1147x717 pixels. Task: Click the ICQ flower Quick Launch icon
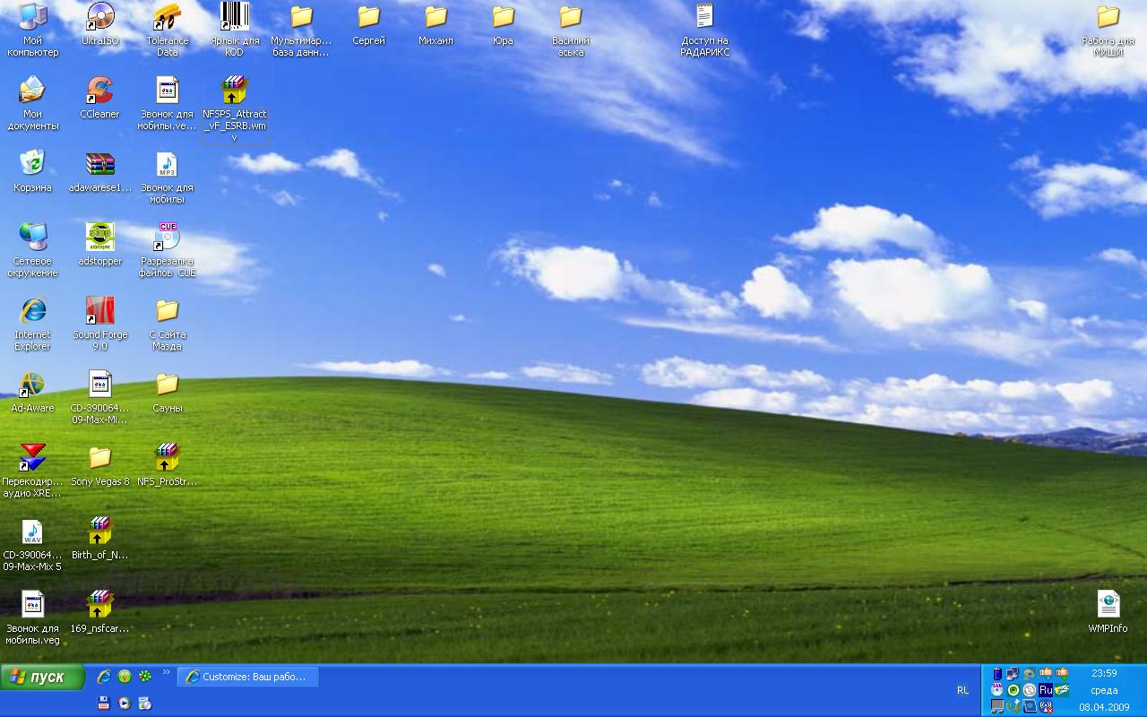pos(145,677)
